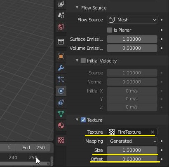This screenshot has width=169, height=167.
Task: Click the FireTexture name field
Action: (x=132, y=132)
